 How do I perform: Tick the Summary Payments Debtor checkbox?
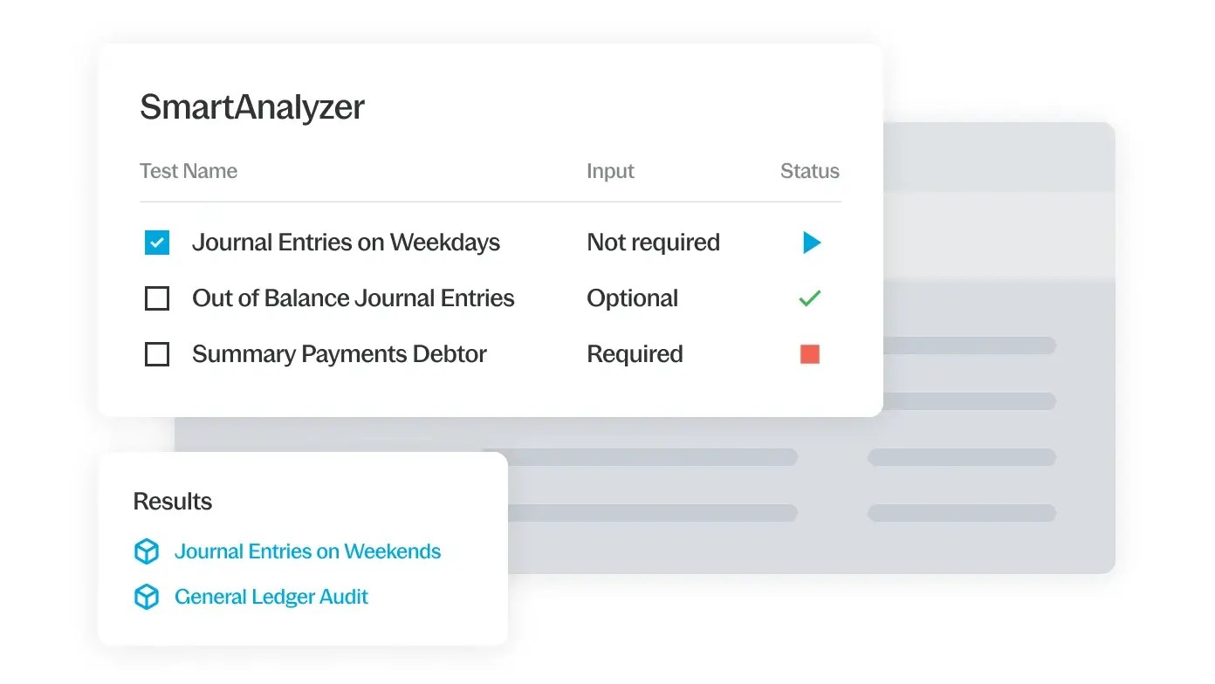pyautogui.click(x=157, y=354)
